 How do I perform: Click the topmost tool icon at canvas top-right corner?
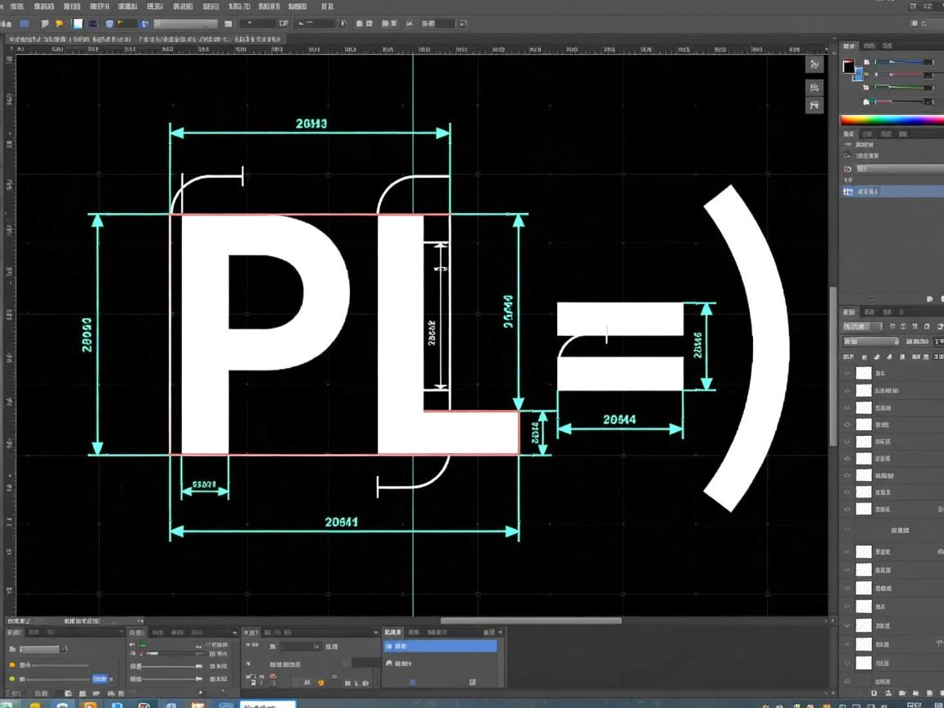pos(815,65)
